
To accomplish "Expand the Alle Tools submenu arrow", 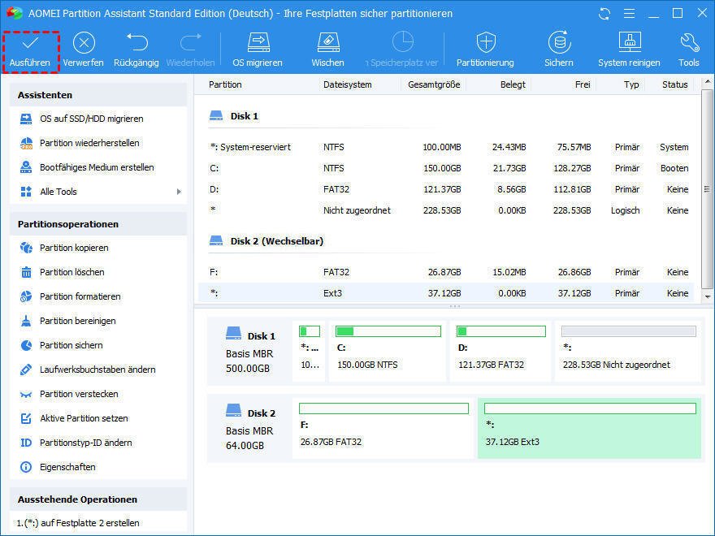I will (x=179, y=192).
